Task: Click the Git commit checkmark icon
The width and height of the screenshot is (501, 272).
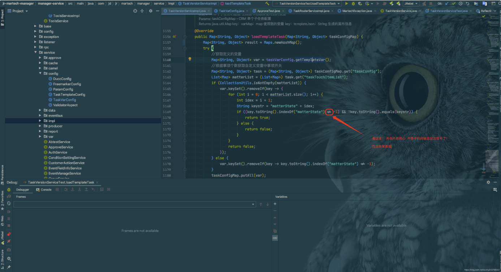Action: (x=454, y=4)
